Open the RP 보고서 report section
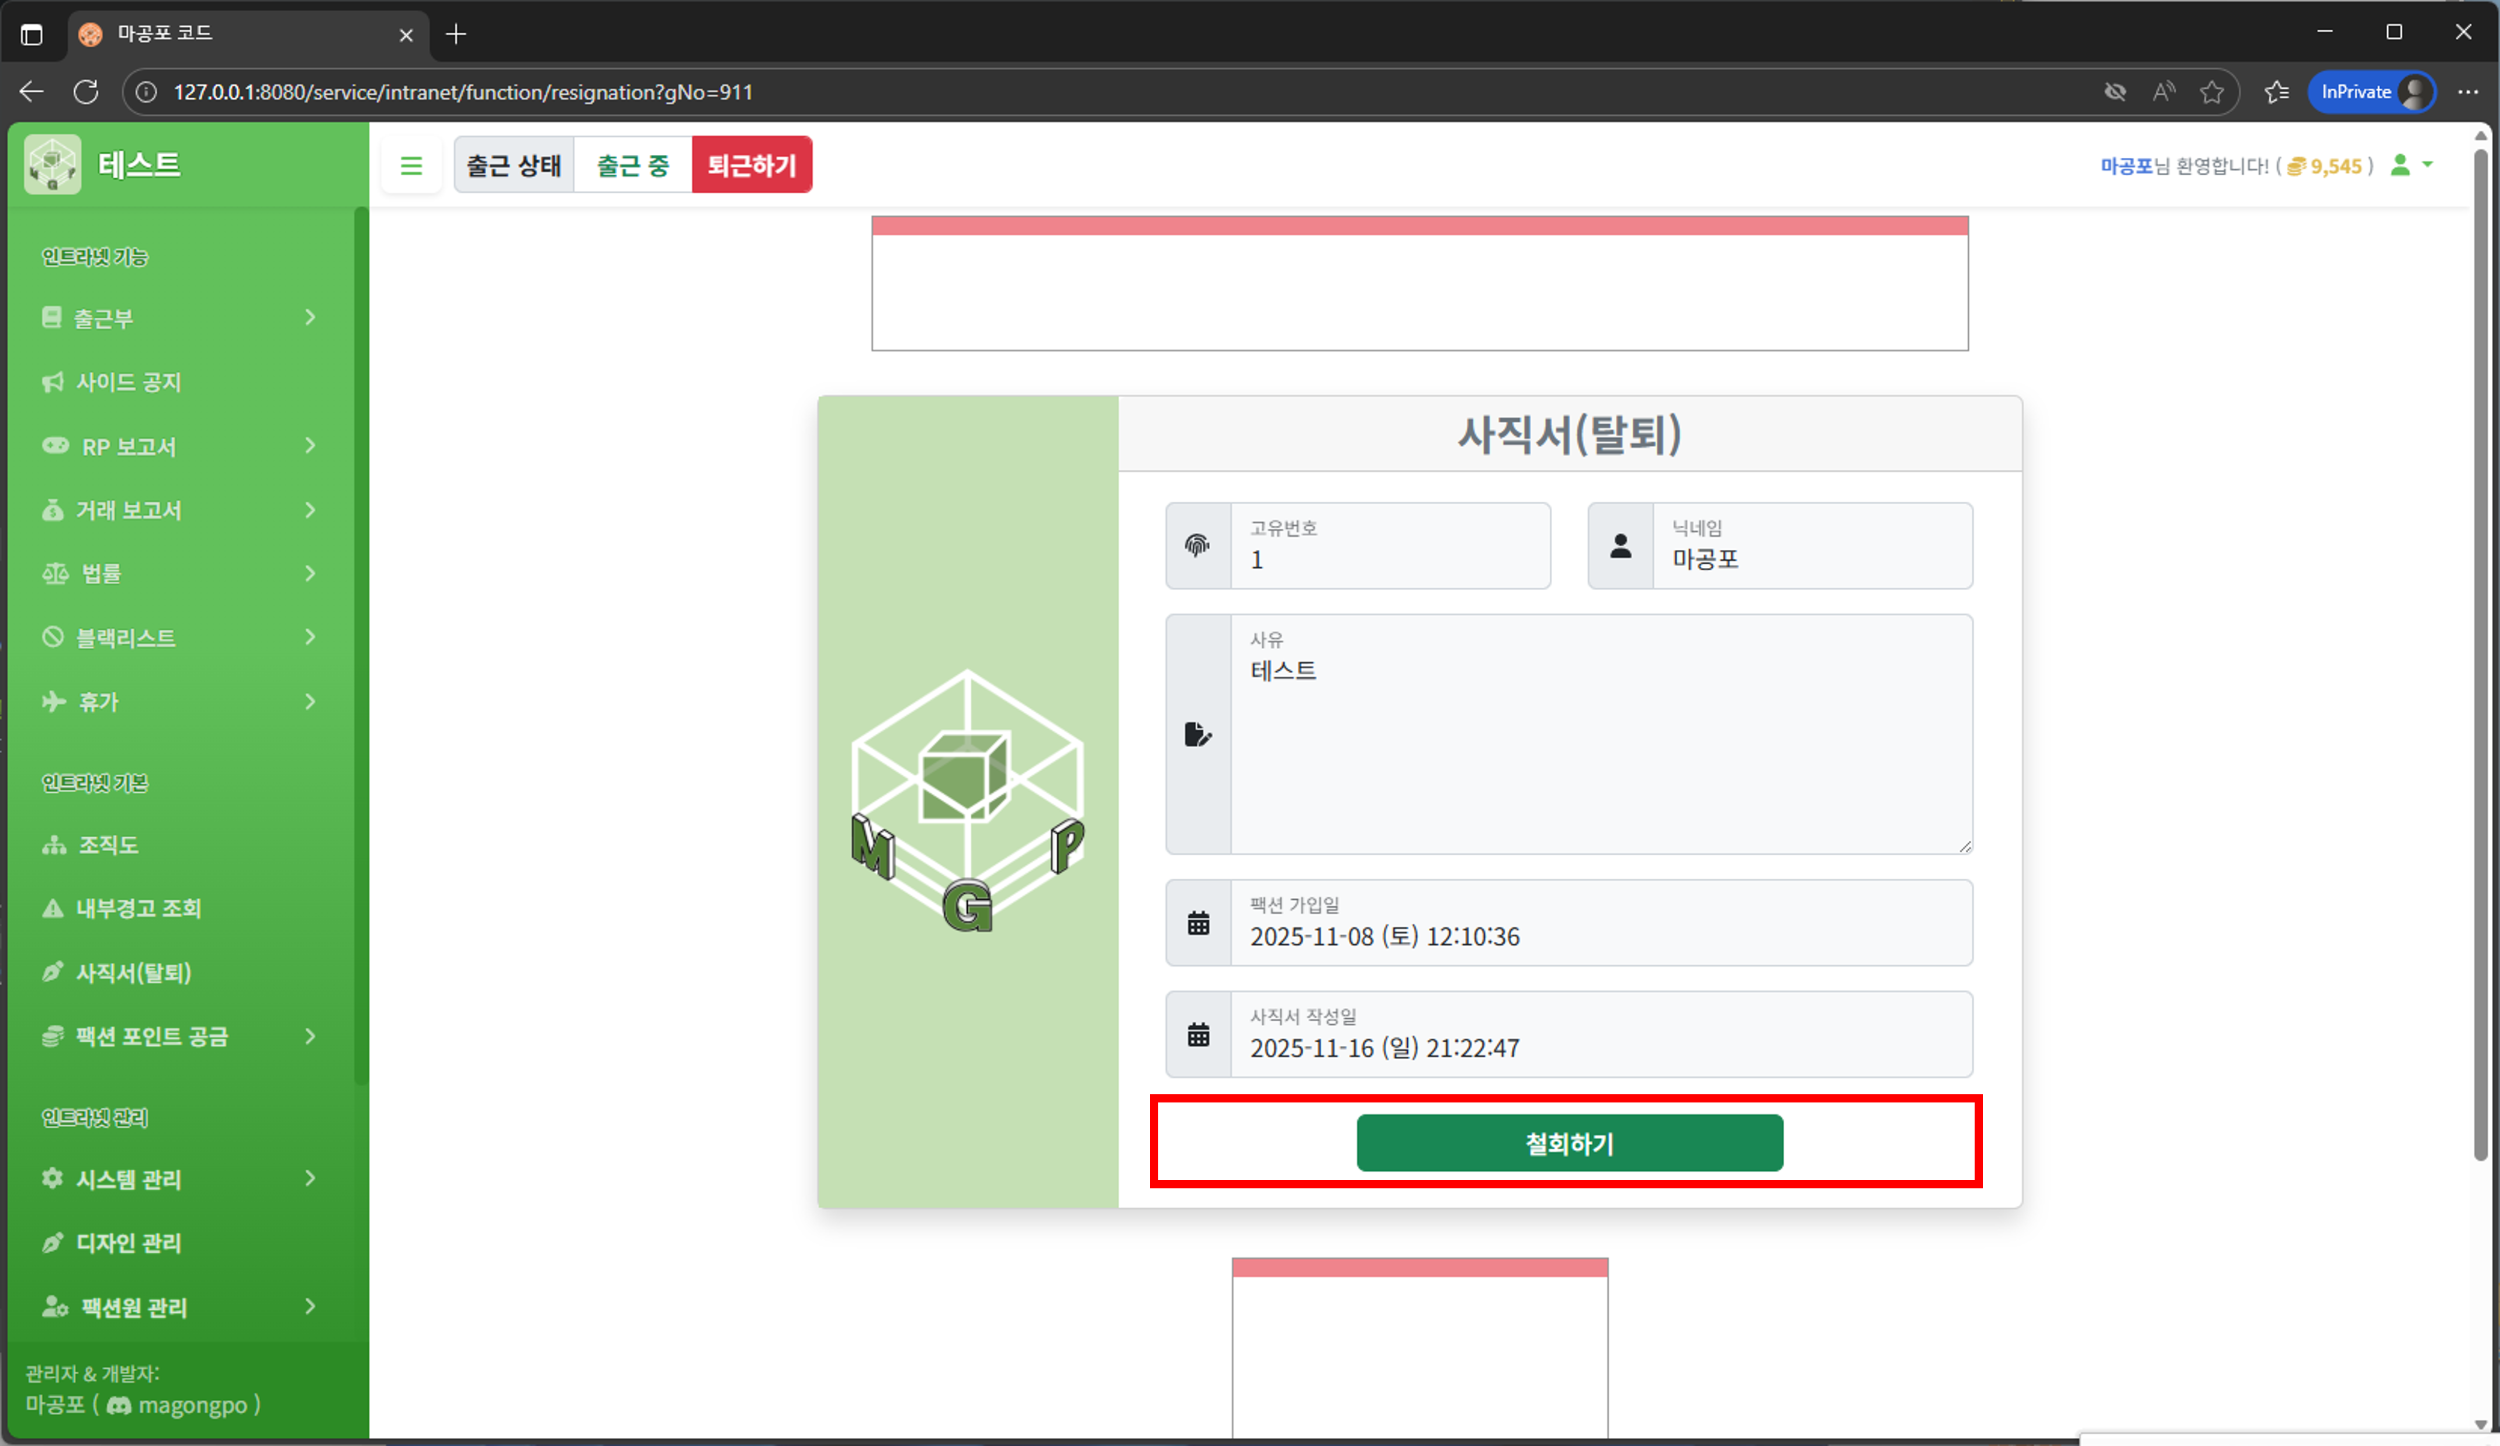This screenshot has width=2500, height=1446. click(129, 446)
